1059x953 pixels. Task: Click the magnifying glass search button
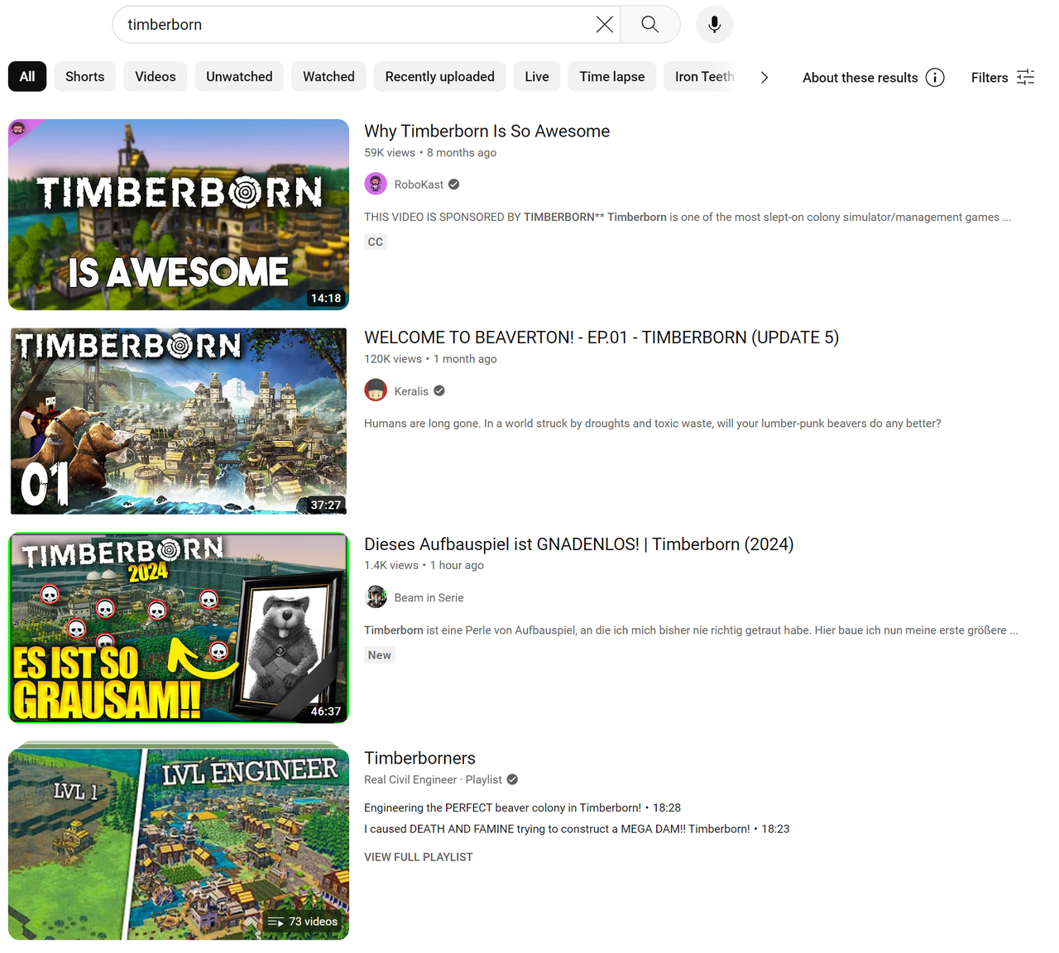649,25
